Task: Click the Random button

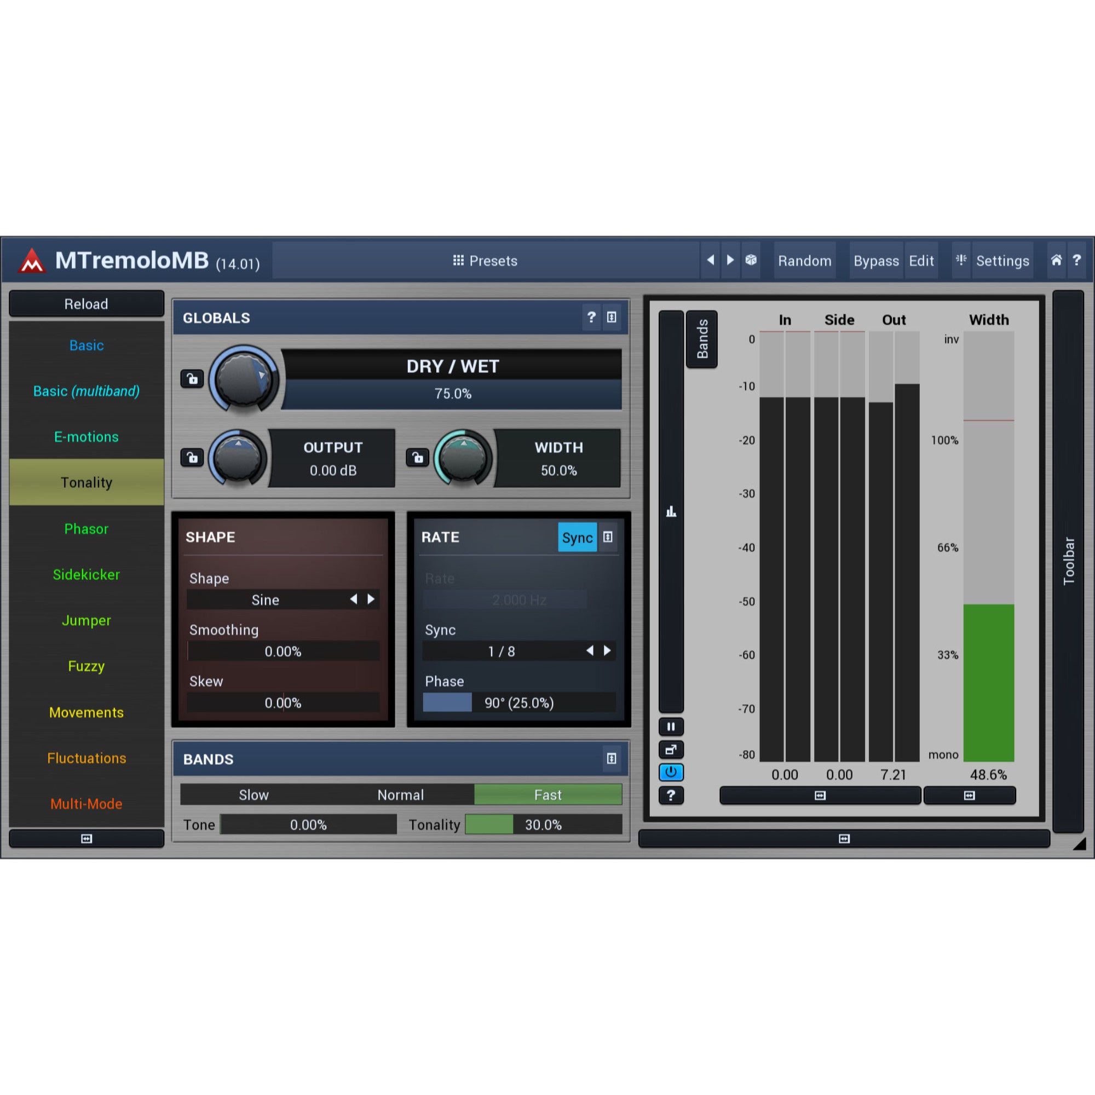Action: pos(805,261)
